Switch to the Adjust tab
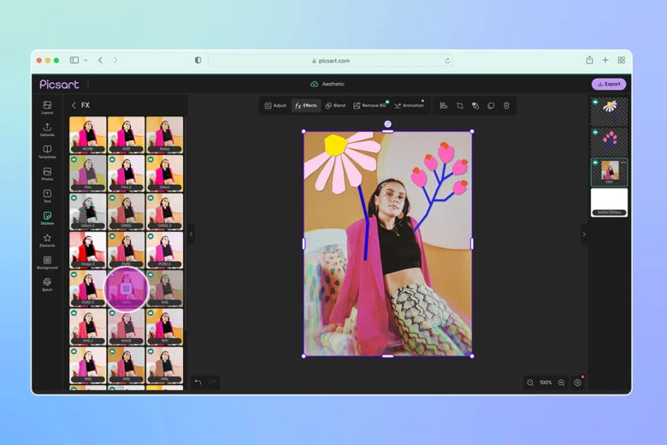Image resolution: width=667 pixels, height=445 pixels. pos(275,105)
